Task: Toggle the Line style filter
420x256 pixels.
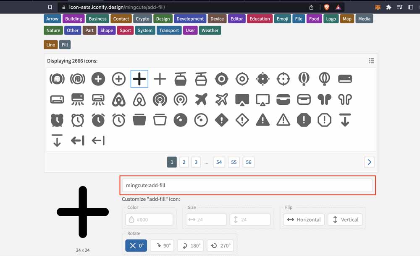Action: pos(50,44)
